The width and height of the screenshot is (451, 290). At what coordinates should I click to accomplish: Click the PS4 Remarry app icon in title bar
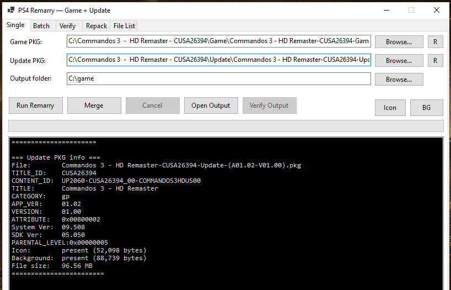point(11,10)
